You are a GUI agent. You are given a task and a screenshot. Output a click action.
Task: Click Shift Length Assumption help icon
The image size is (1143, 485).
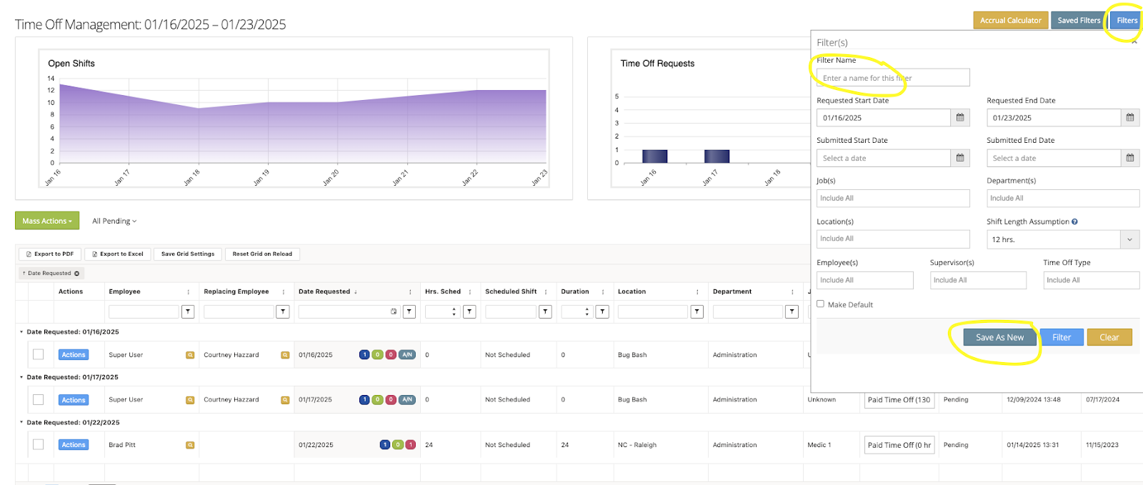(1074, 221)
